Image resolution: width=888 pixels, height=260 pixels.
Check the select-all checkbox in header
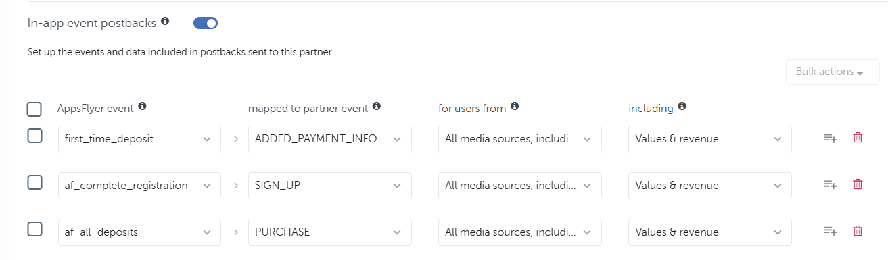(34, 109)
